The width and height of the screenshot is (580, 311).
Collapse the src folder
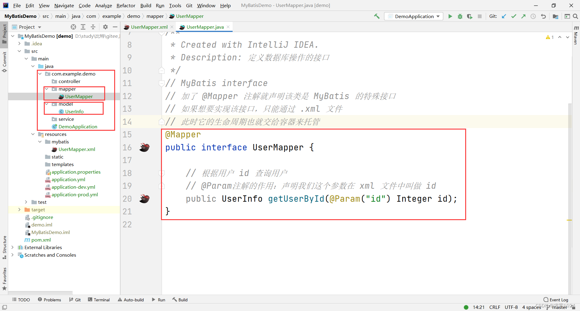click(19, 51)
